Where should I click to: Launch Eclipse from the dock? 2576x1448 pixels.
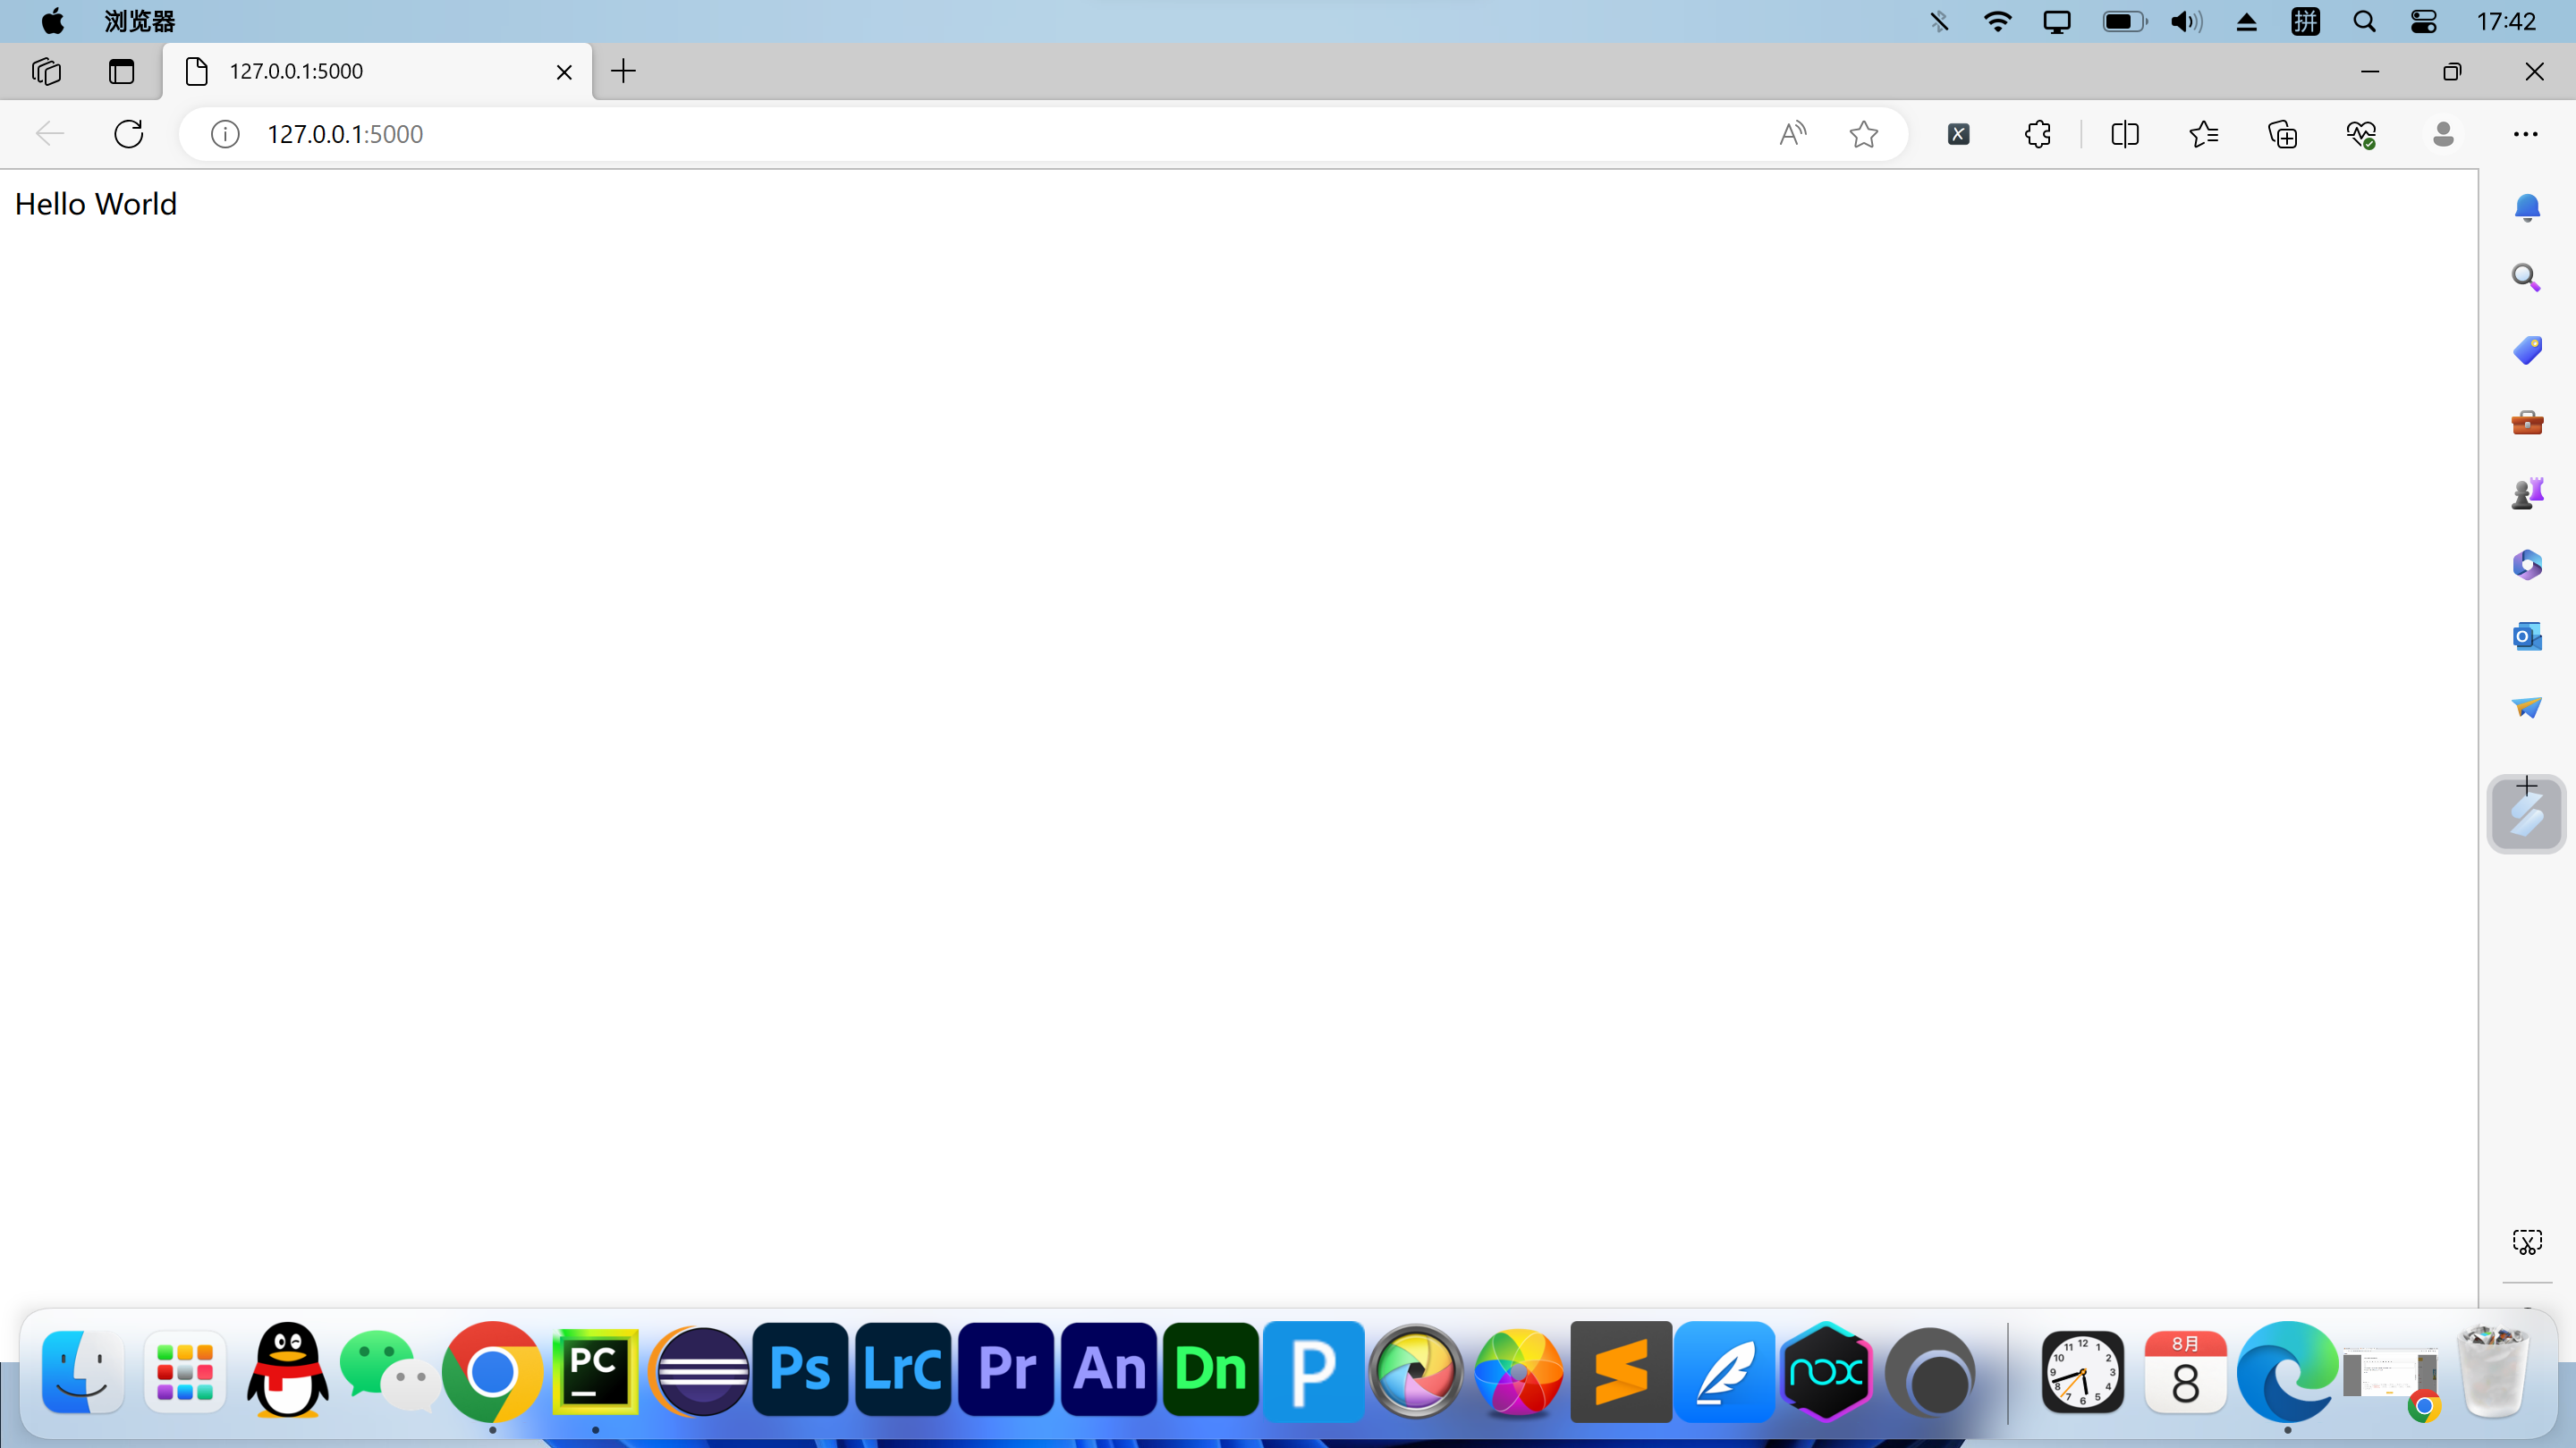click(x=699, y=1371)
